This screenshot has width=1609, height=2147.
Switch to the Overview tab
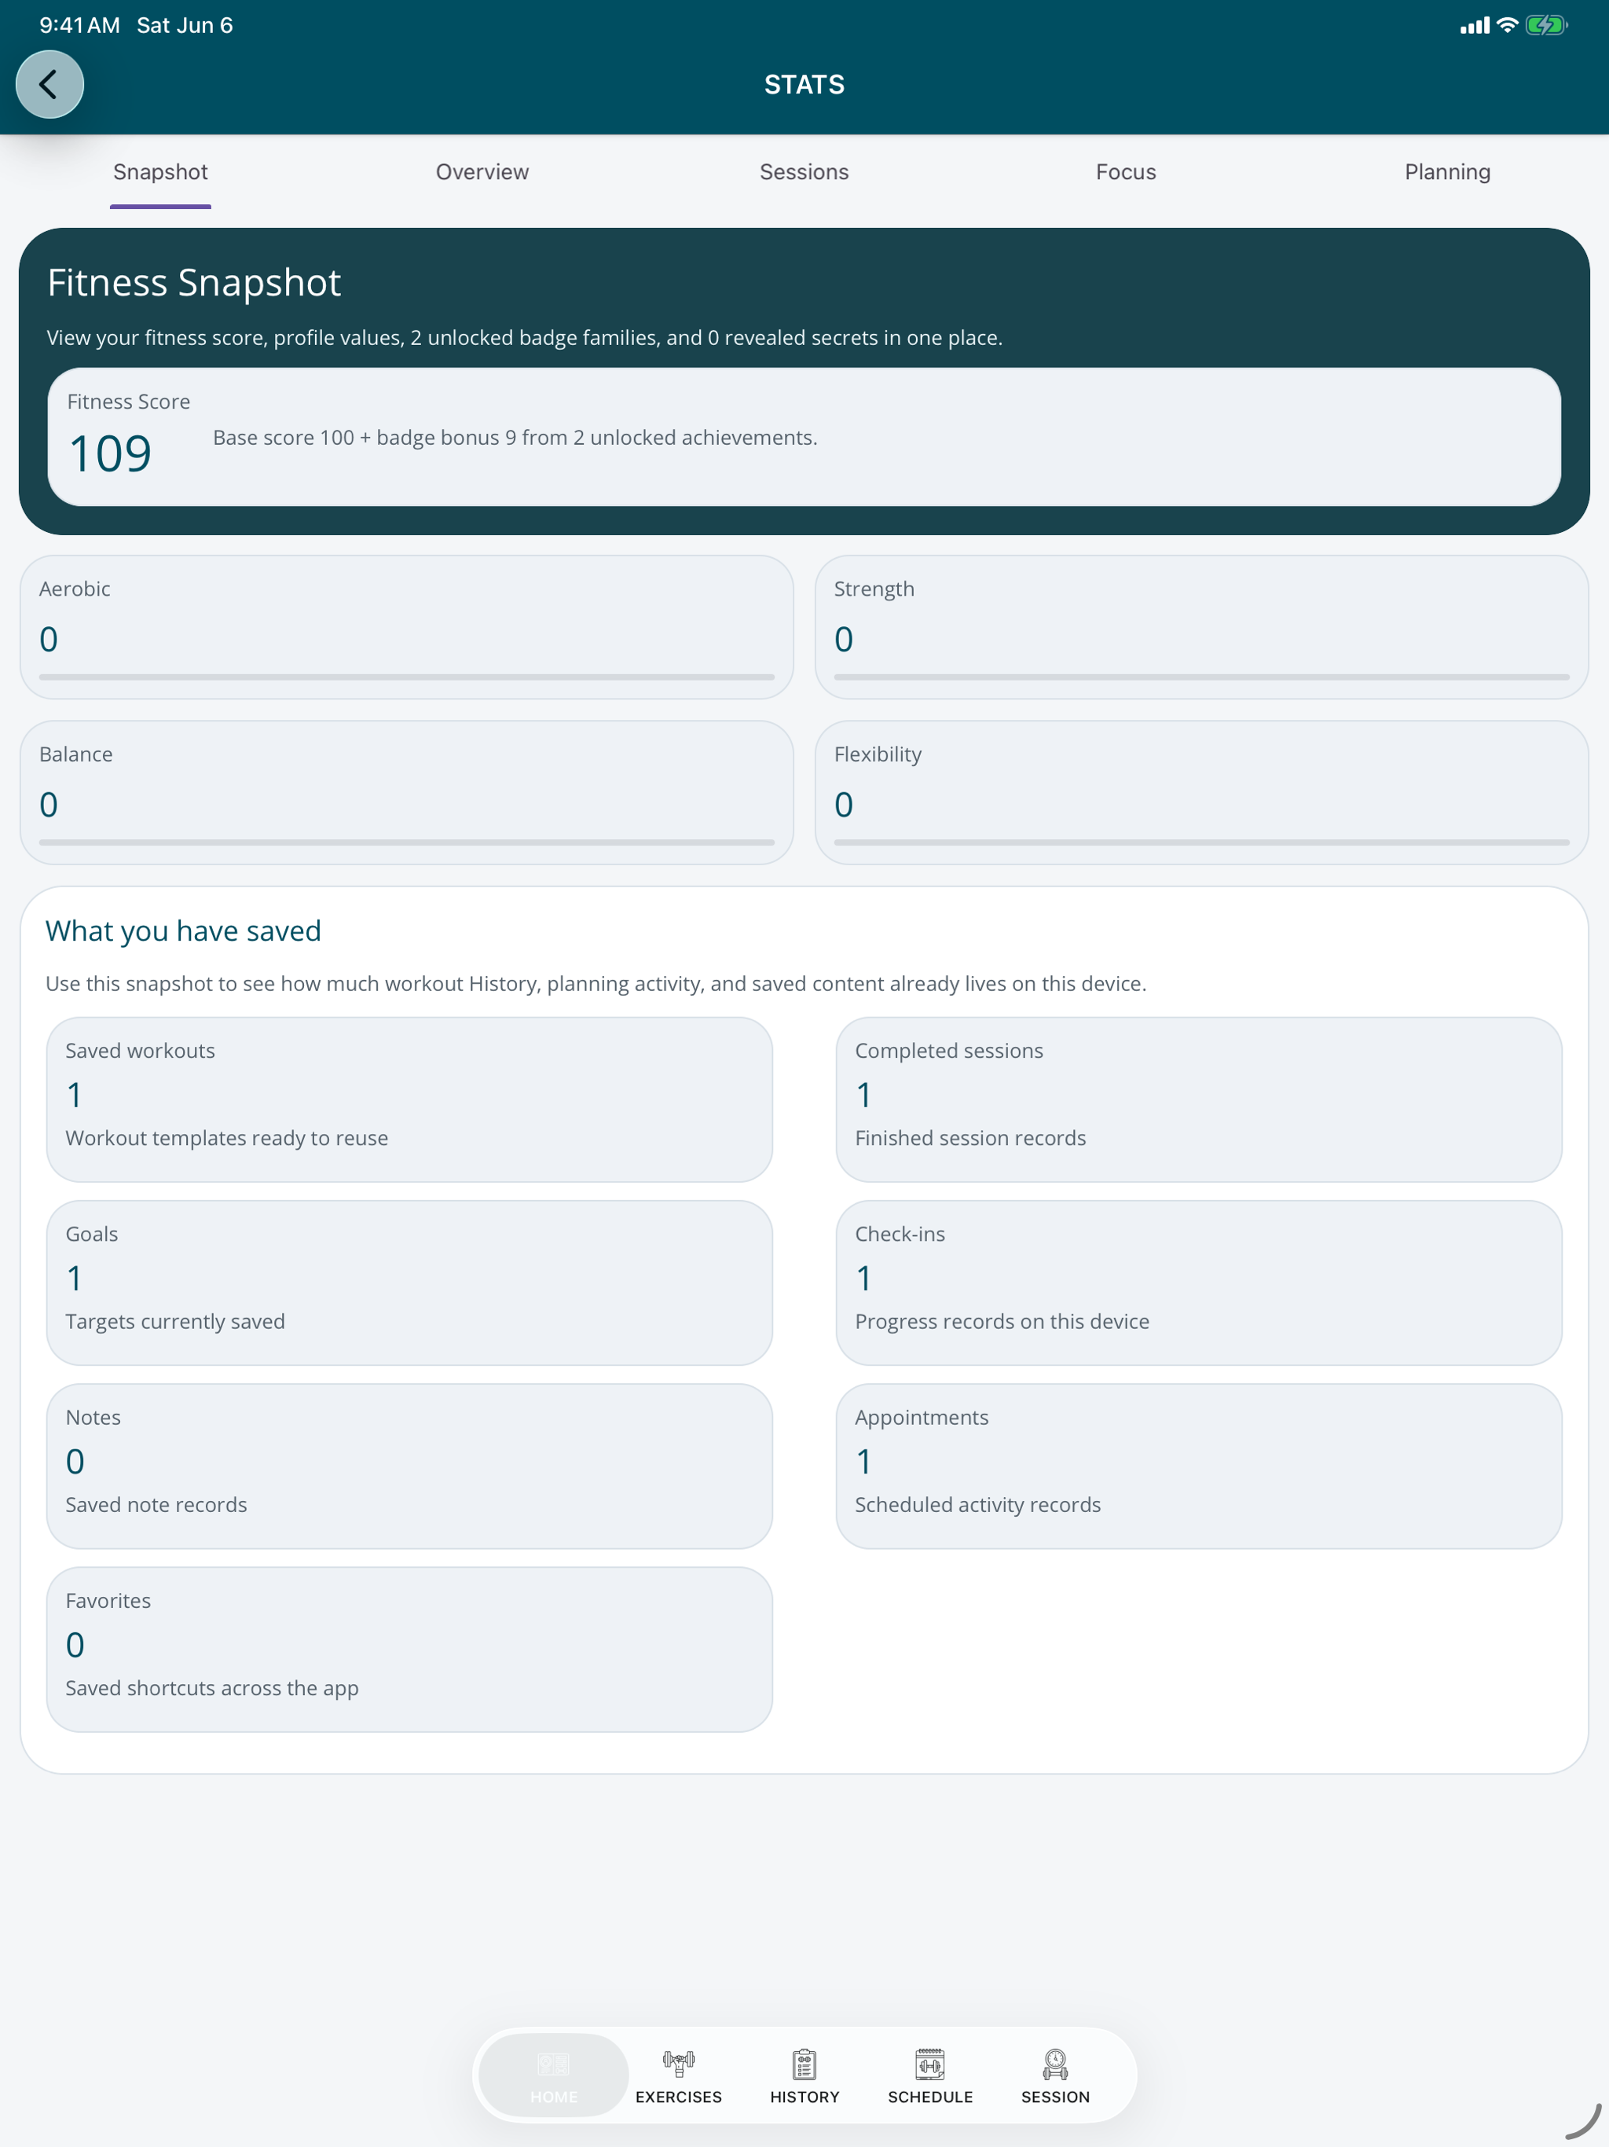click(x=482, y=172)
